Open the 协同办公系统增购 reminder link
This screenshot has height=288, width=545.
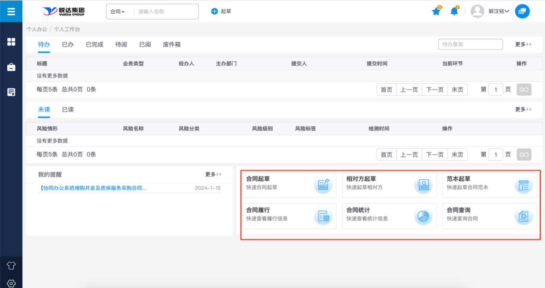[93, 188]
